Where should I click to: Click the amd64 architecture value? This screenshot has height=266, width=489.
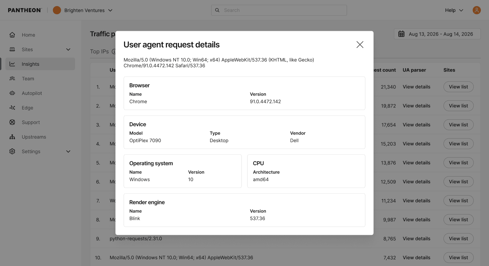[x=261, y=180]
